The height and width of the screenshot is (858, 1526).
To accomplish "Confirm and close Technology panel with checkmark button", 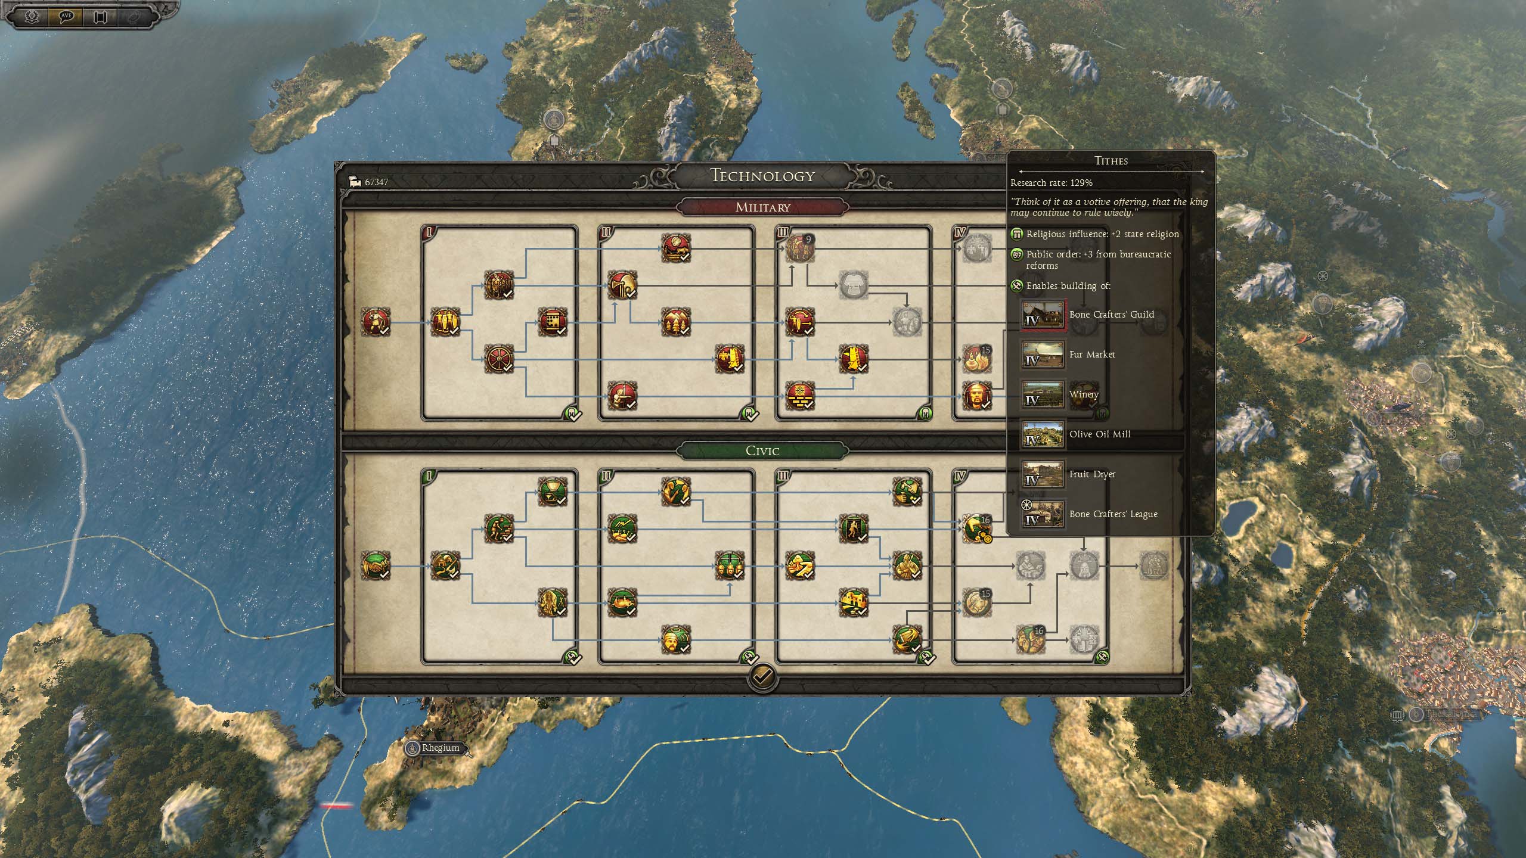I will [762, 676].
